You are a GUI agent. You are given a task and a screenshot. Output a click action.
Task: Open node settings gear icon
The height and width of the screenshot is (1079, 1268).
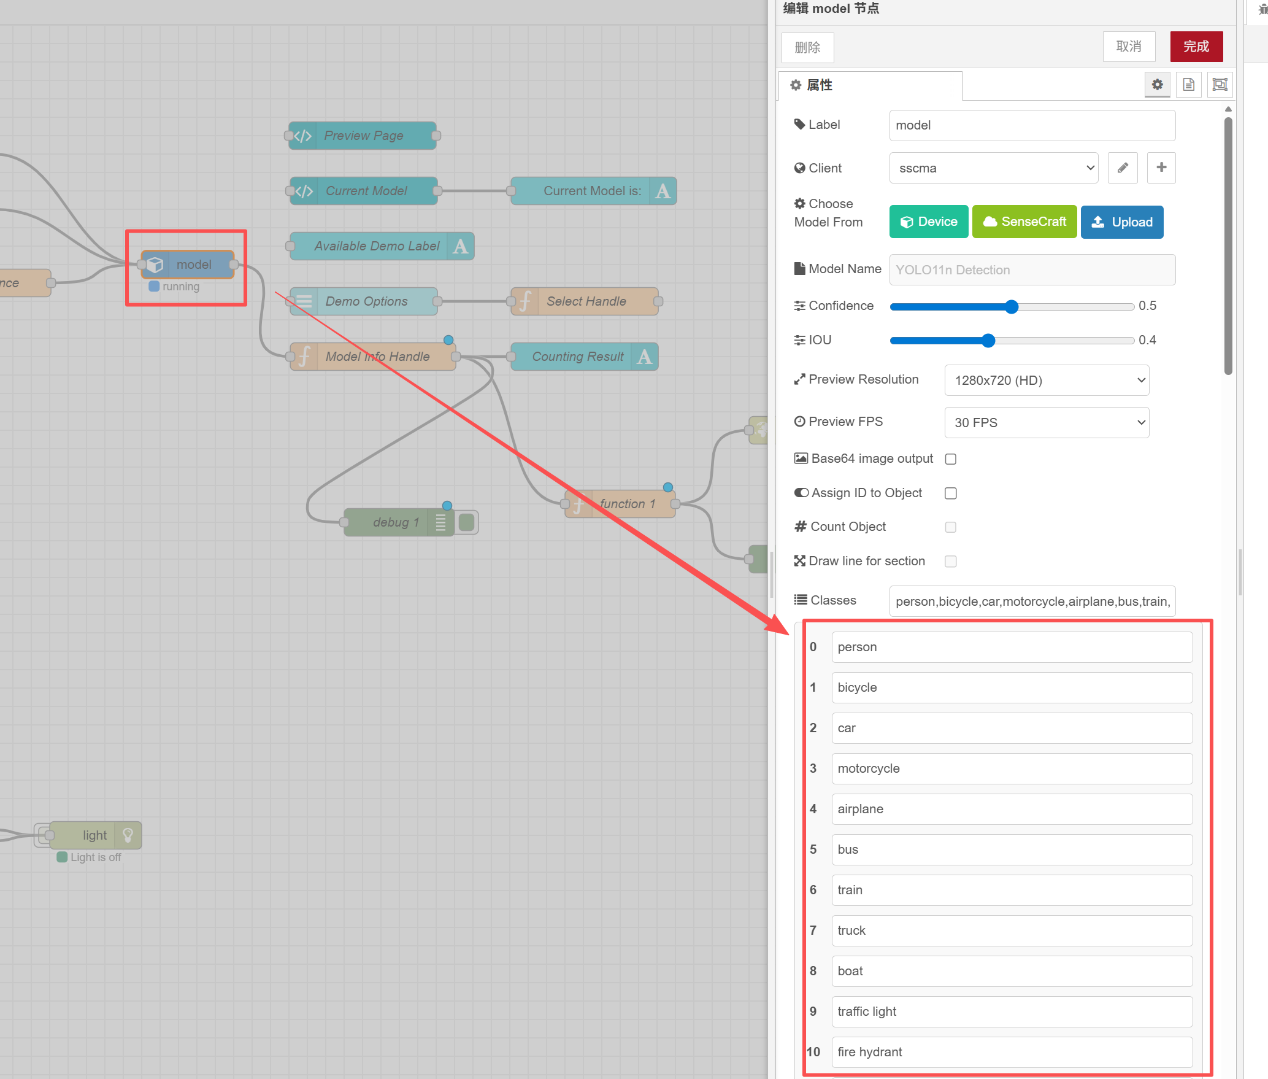1157,85
